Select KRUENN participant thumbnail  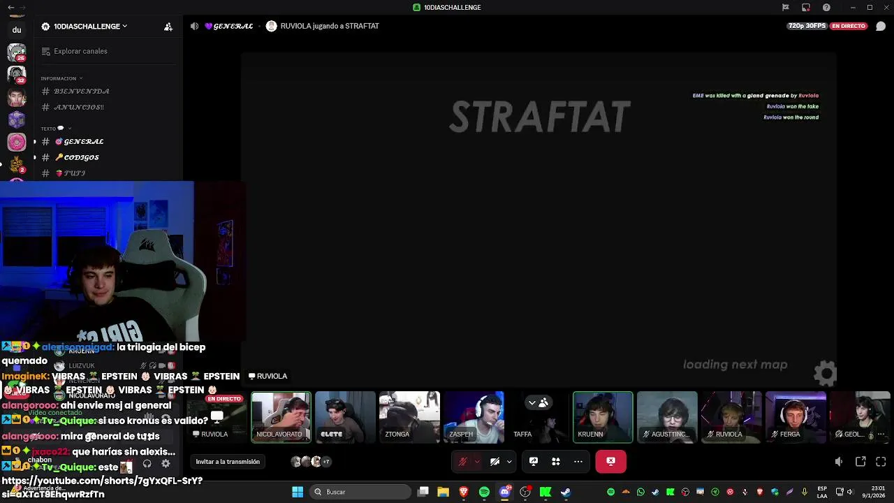click(603, 417)
